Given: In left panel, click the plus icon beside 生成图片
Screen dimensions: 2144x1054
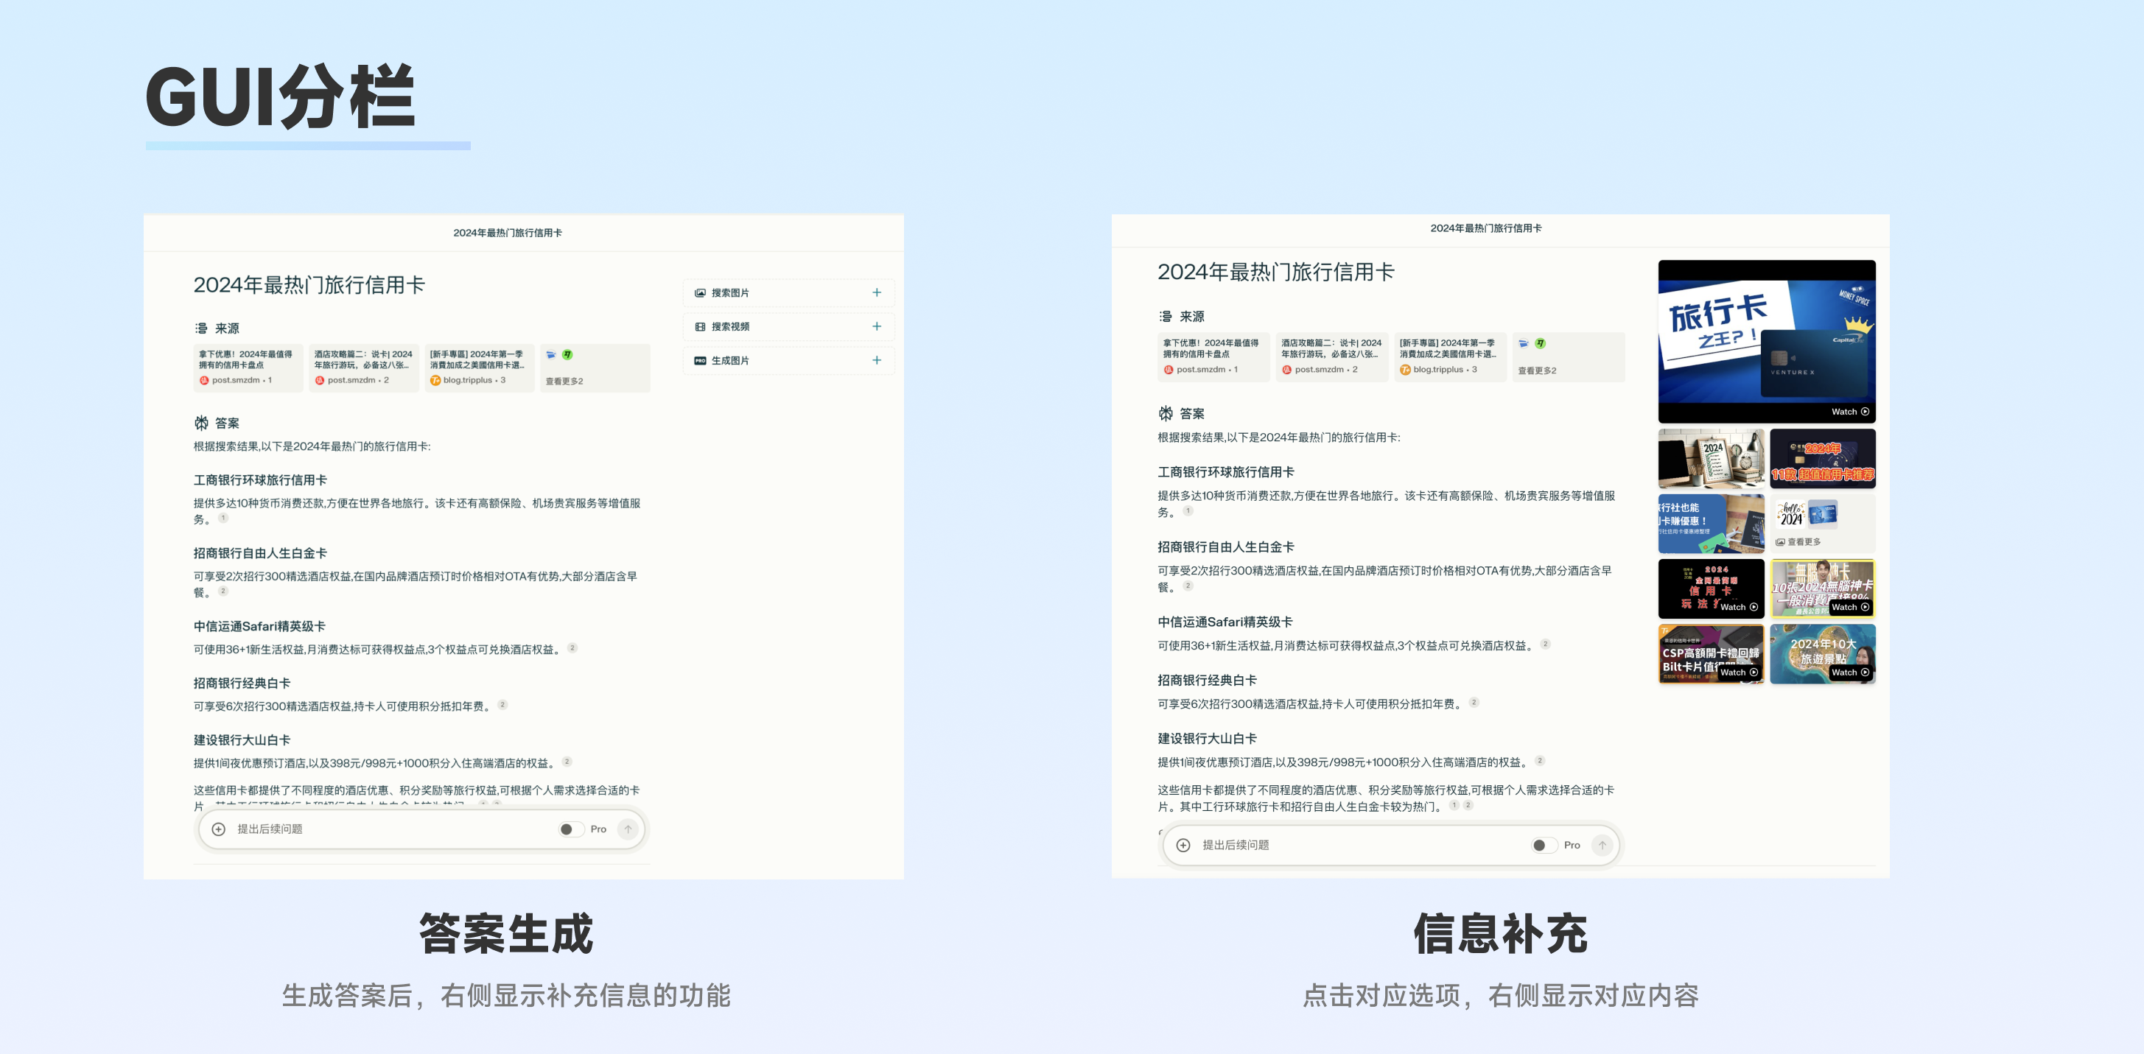Looking at the screenshot, I should point(877,360).
